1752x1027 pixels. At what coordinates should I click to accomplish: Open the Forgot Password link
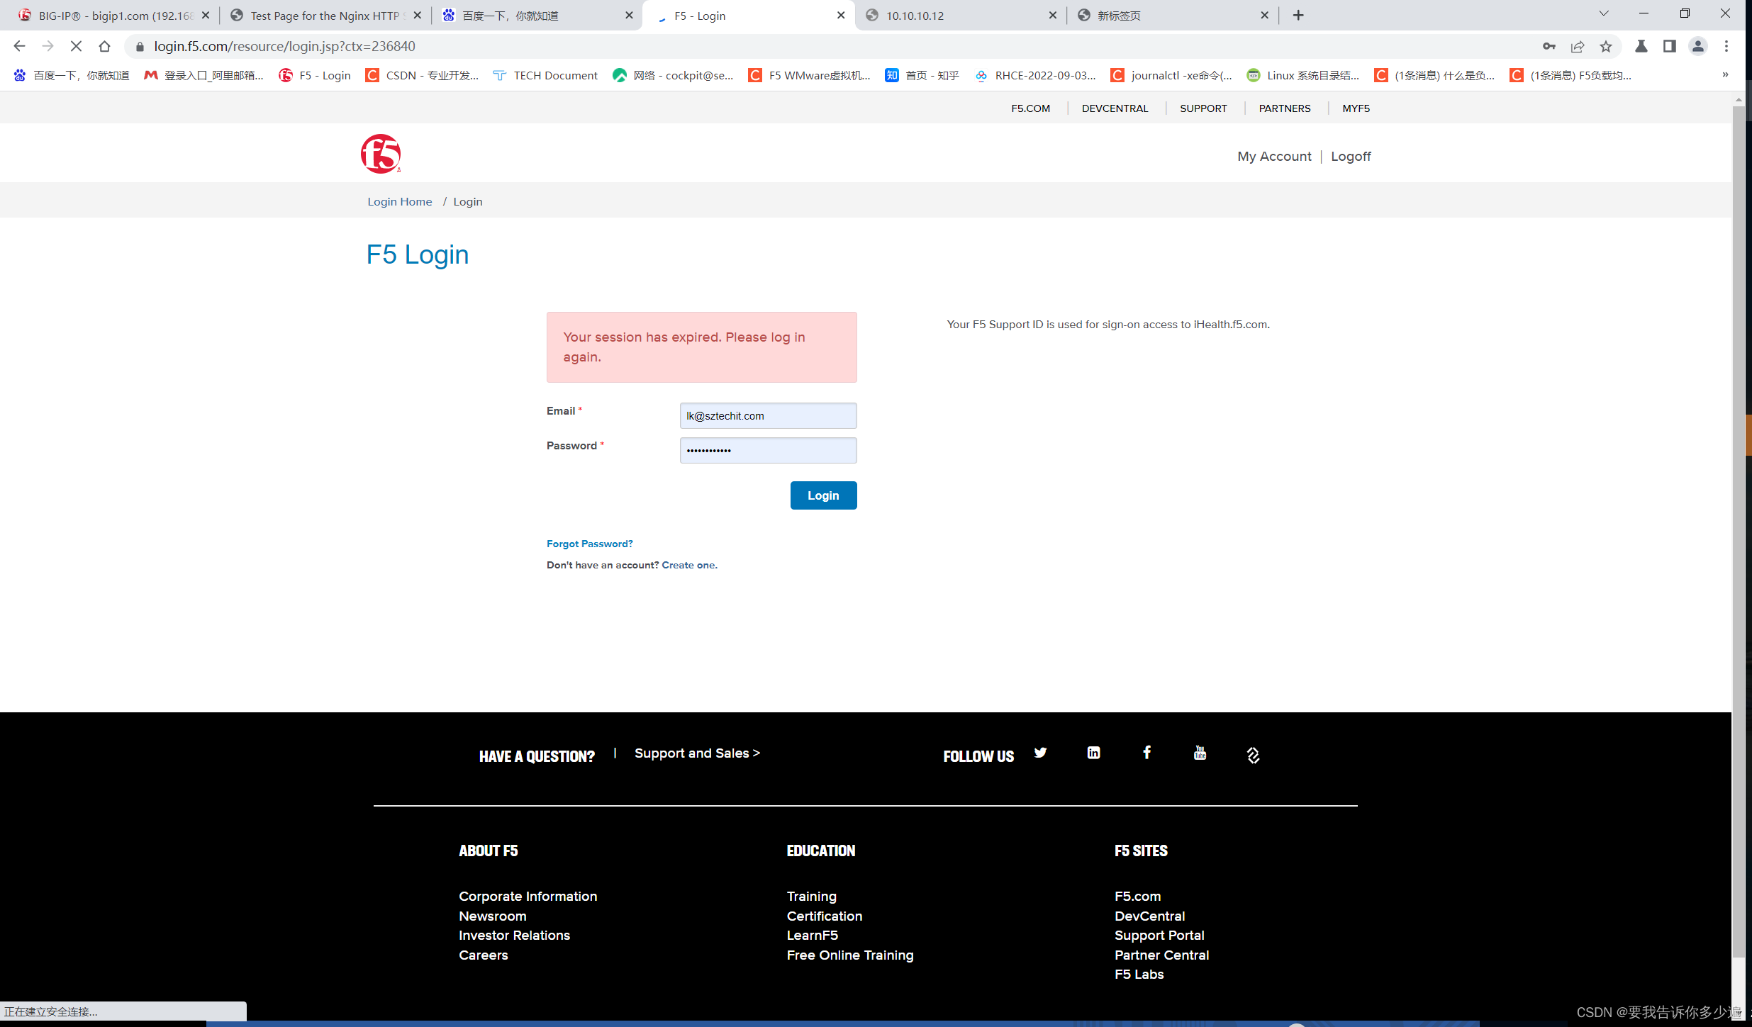pyautogui.click(x=589, y=544)
